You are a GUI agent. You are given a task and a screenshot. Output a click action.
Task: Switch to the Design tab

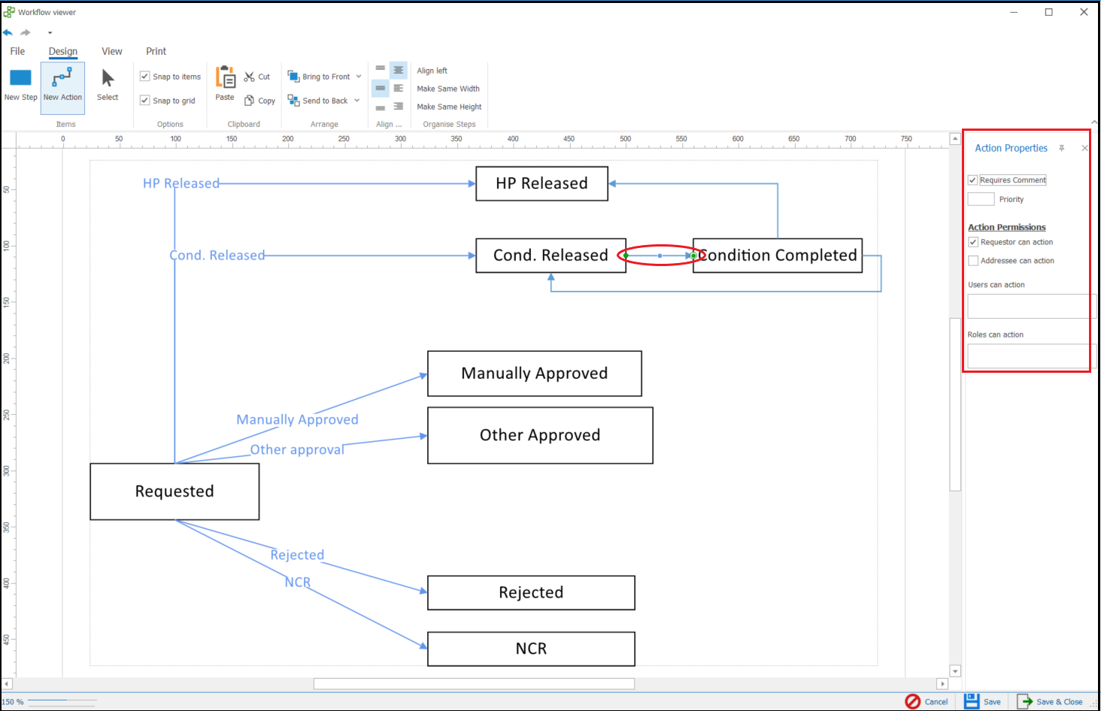click(63, 51)
